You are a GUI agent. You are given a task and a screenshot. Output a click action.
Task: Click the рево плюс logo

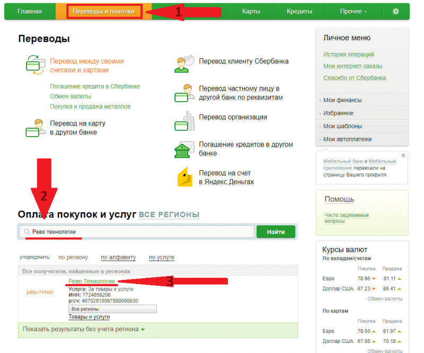click(40, 292)
